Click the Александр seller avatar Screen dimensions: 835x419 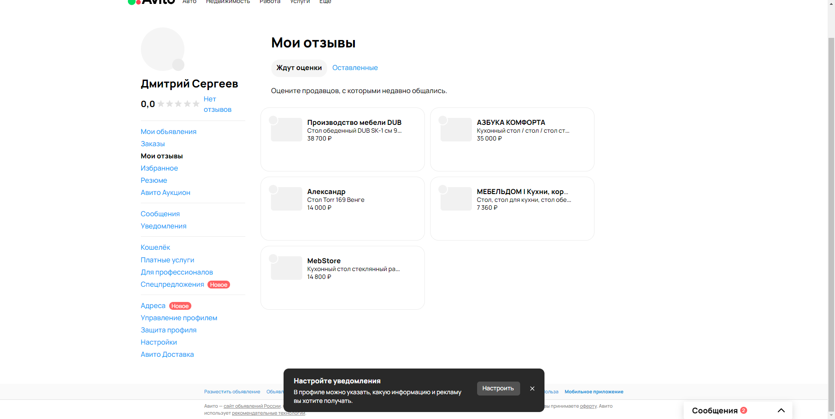pyautogui.click(x=273, y=189)
